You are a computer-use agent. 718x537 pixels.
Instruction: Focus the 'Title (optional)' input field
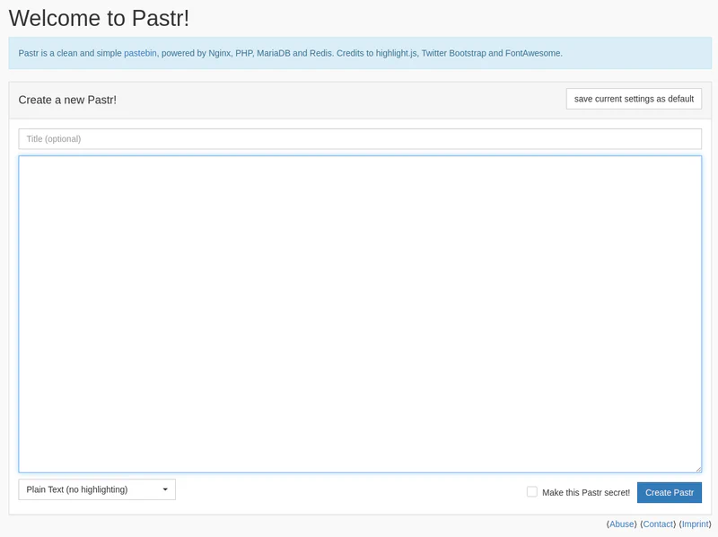pyautogui.click(x=359, y=138)
